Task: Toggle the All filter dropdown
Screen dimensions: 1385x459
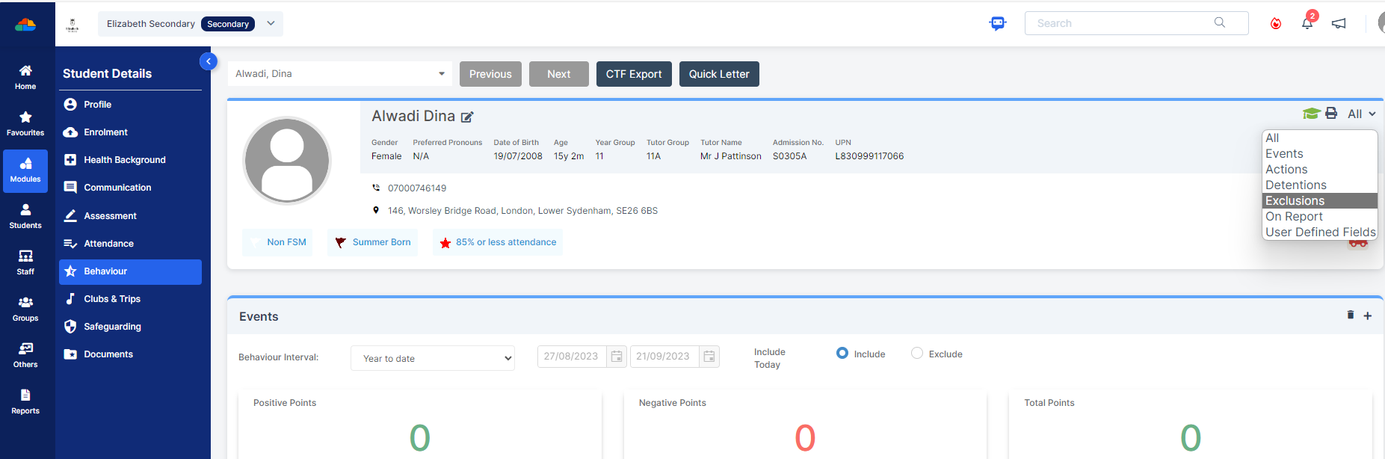Action: coord(1362,114)
